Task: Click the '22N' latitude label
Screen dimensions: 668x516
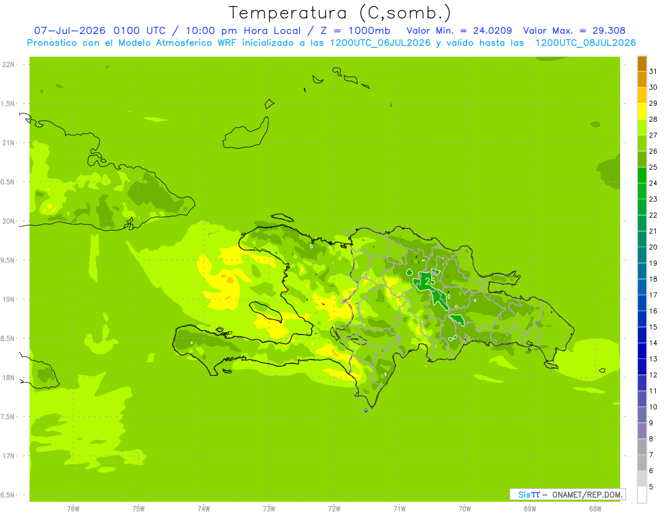Action: point(8,65)
